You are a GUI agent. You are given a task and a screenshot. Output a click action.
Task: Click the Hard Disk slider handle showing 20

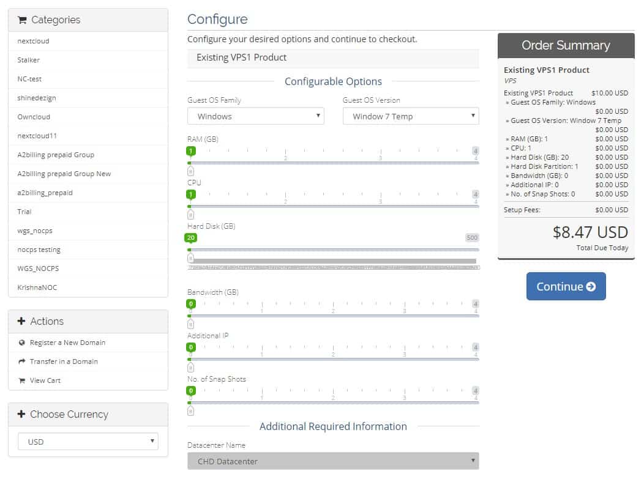(x=191, y=238)
